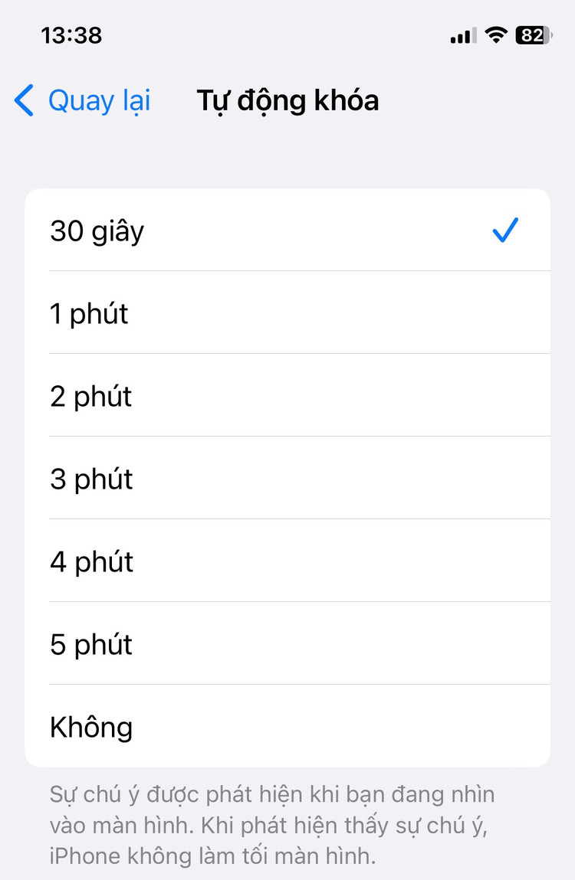The width and height of the screenshot is (575, 880).
Task: Tap the blue back chevron arrow
Action: pos(25,101)
